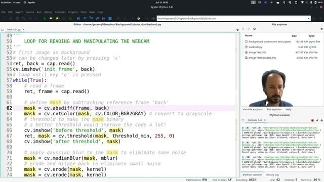Image resolution: width=324 pixels, height=182 pixels.
Task: Browse tabs folder icon in editor
Action: 3,29
